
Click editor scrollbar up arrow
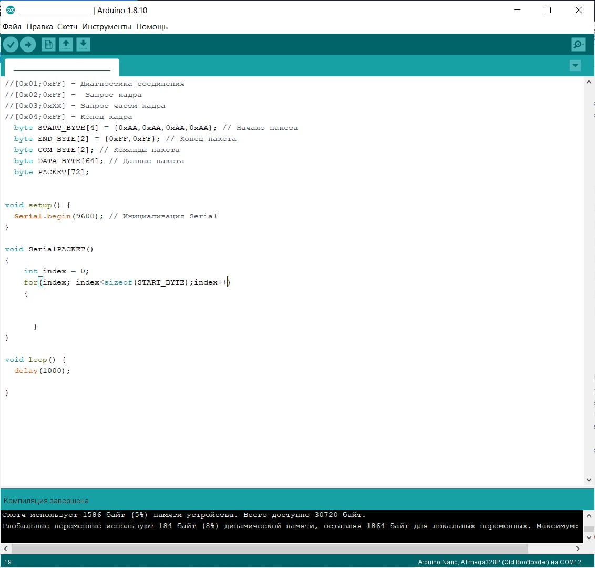point(589,82)
